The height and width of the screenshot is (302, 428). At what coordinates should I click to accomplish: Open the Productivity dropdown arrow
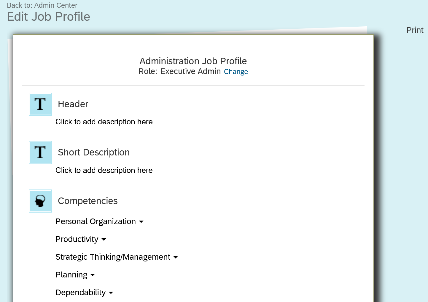click(x=104, y=240)
